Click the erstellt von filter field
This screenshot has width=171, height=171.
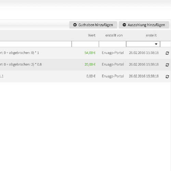coord(113,44)
